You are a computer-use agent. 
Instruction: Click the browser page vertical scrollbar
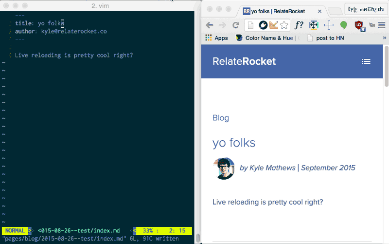pyautogui.click(x=386, y=67)
